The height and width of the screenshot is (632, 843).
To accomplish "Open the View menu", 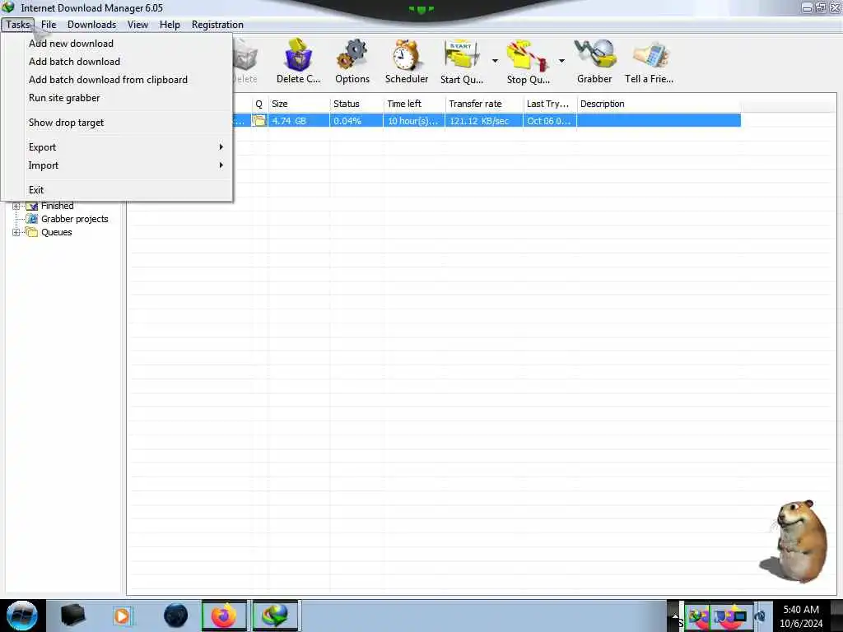I will (137, 25).
